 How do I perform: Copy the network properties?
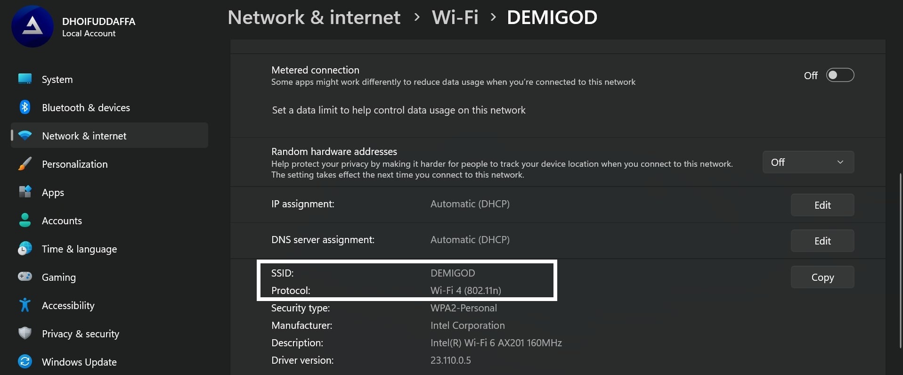click(822, 277)
